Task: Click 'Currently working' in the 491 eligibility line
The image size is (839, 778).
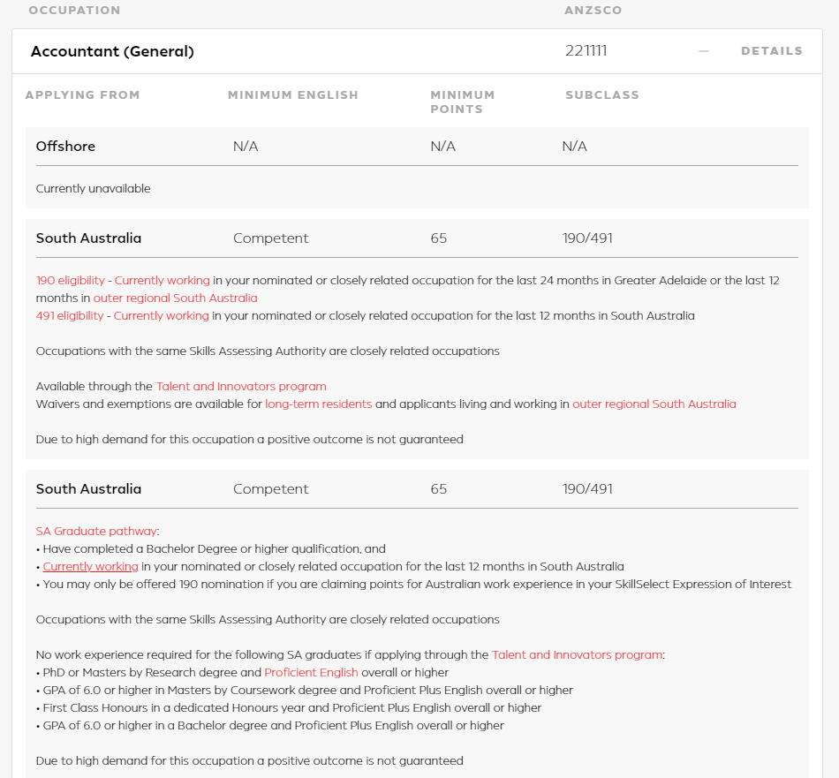Action: (x=162, y=315)
